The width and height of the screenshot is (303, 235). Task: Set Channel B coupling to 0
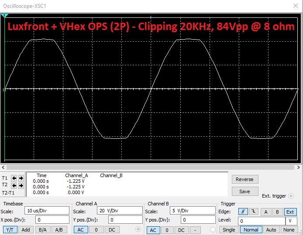pos(167,230)
